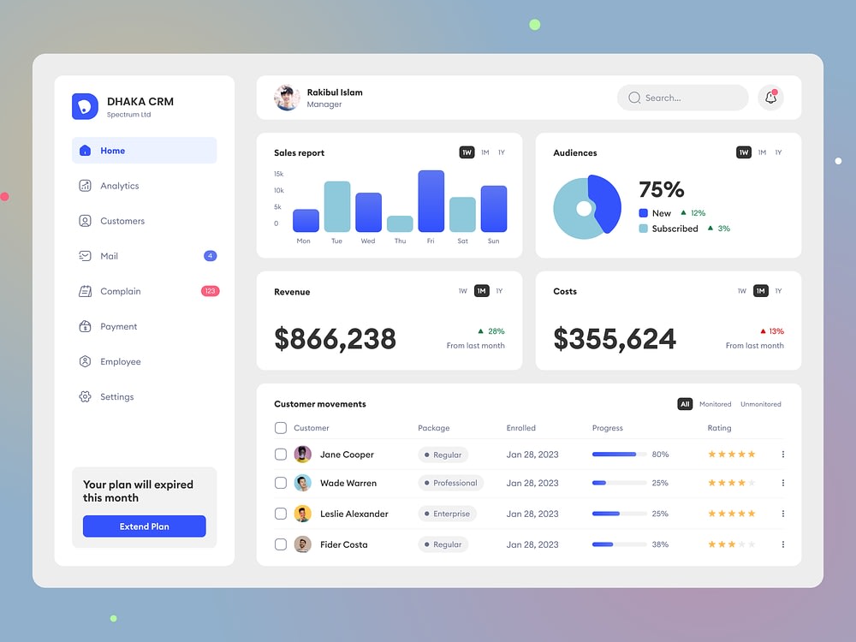Select 1W range in Audiences card

[x=744, y=152]
